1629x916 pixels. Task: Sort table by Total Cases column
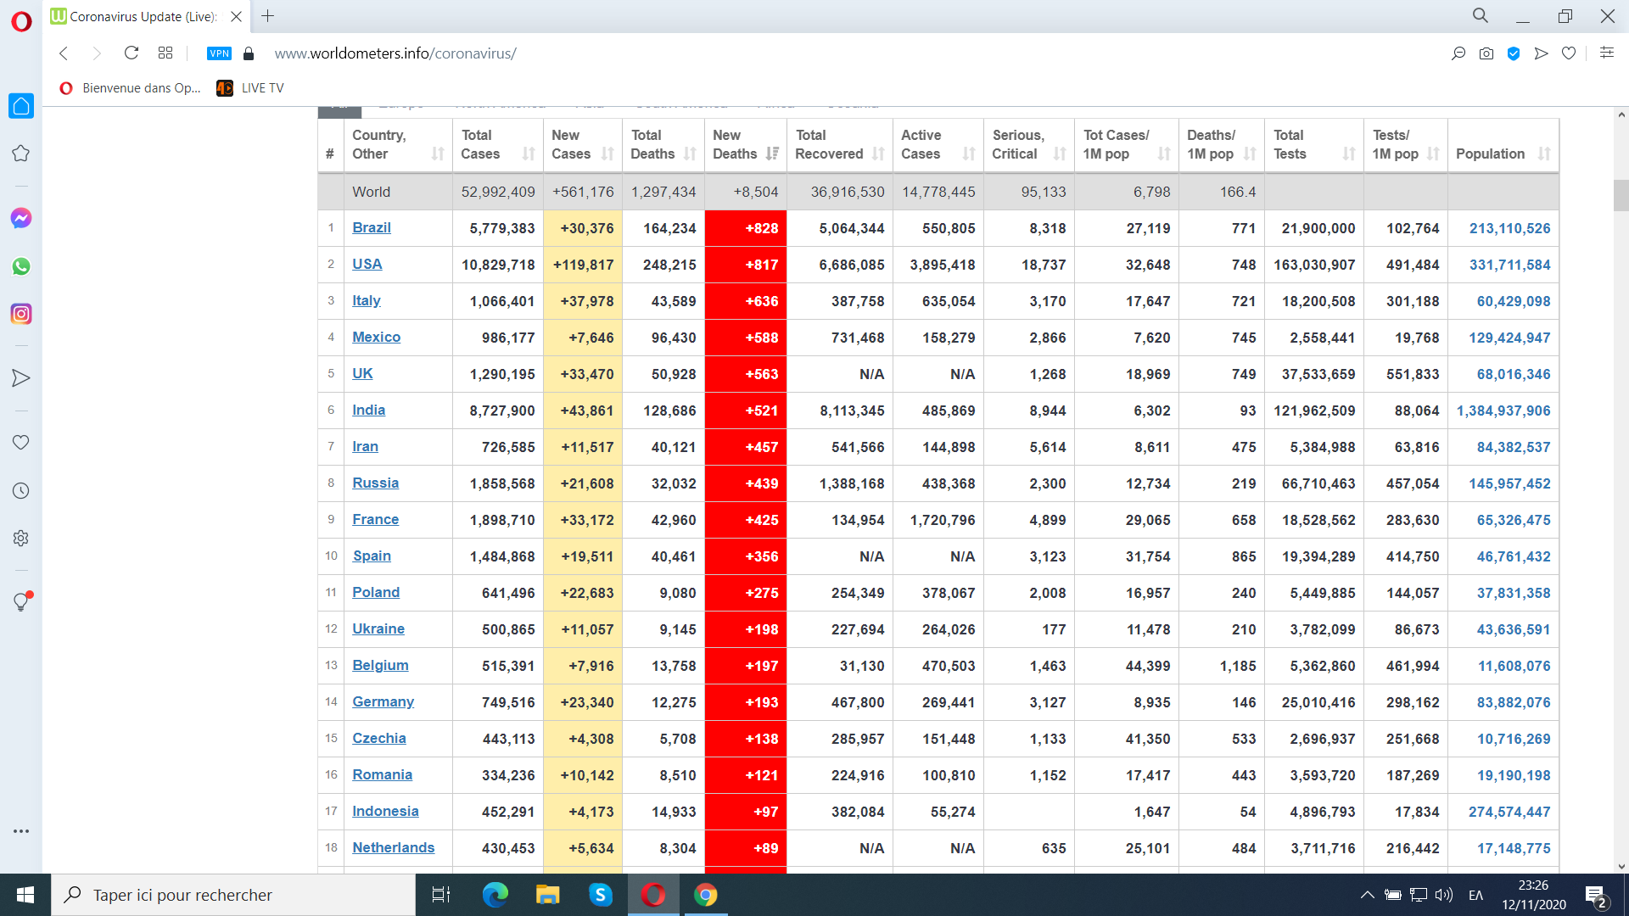click(498, 145)
